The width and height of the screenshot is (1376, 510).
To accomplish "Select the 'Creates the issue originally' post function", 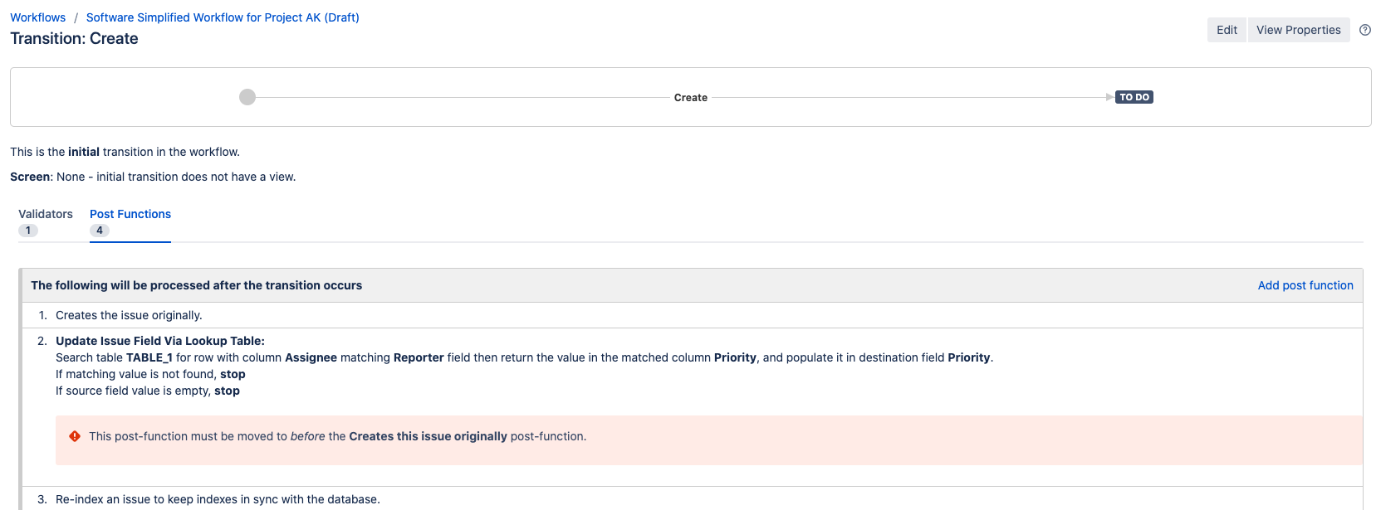I will pos(129,315).
